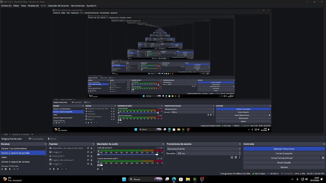Mute Audio del escritorio speaker icon

(x=99, y=155)
